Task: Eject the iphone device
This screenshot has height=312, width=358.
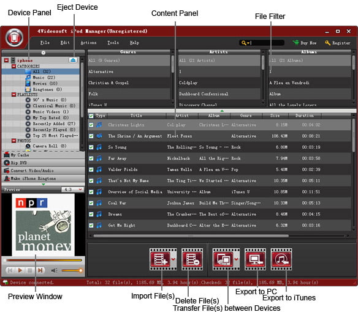Action: point(73,60)
